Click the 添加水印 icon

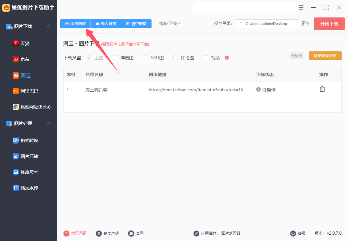(x=16, y=188)
